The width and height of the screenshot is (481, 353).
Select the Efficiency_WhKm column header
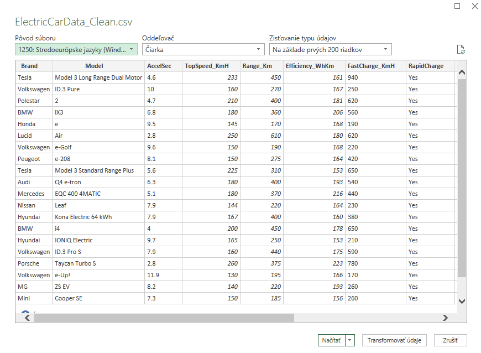tap(314, 66)
